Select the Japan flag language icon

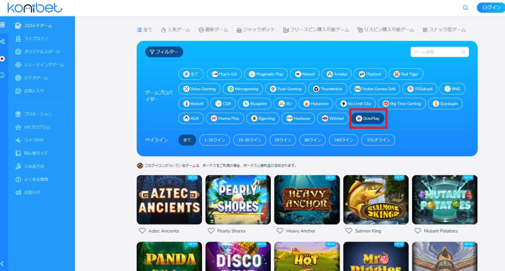click(x=3, y=59)
